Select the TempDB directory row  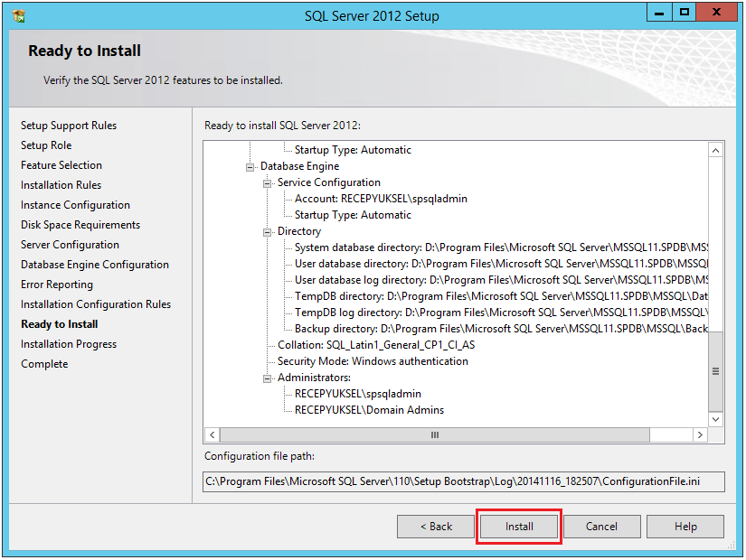[x=501, y=296]
